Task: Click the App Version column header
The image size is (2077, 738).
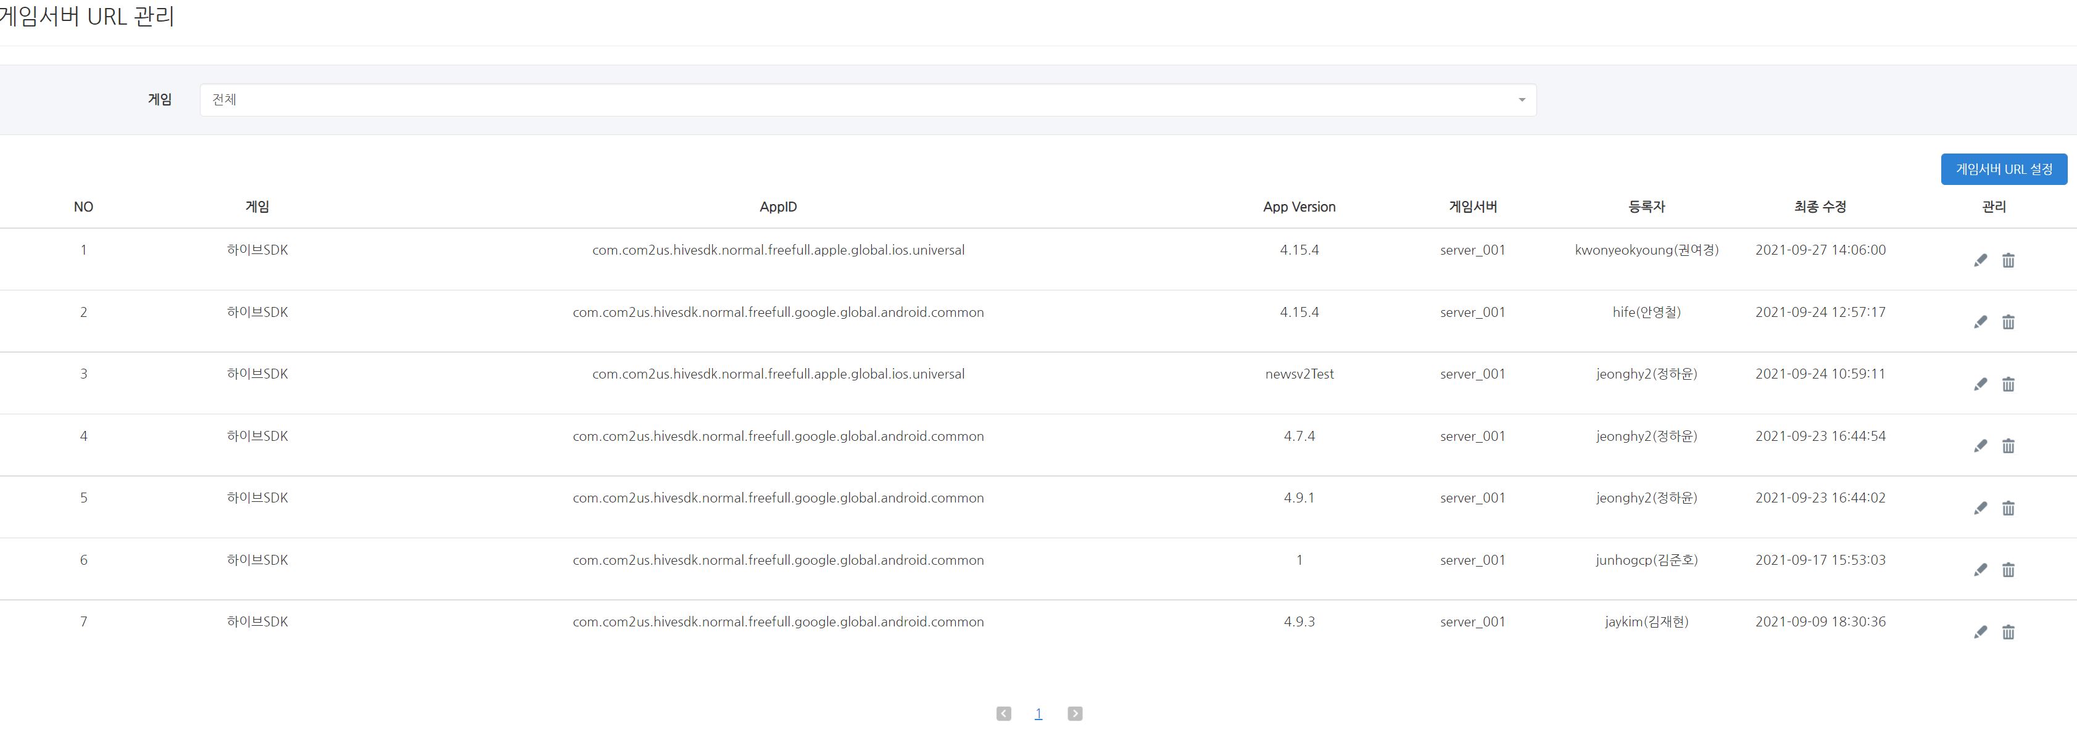Action: click(x=1299, y=207)
